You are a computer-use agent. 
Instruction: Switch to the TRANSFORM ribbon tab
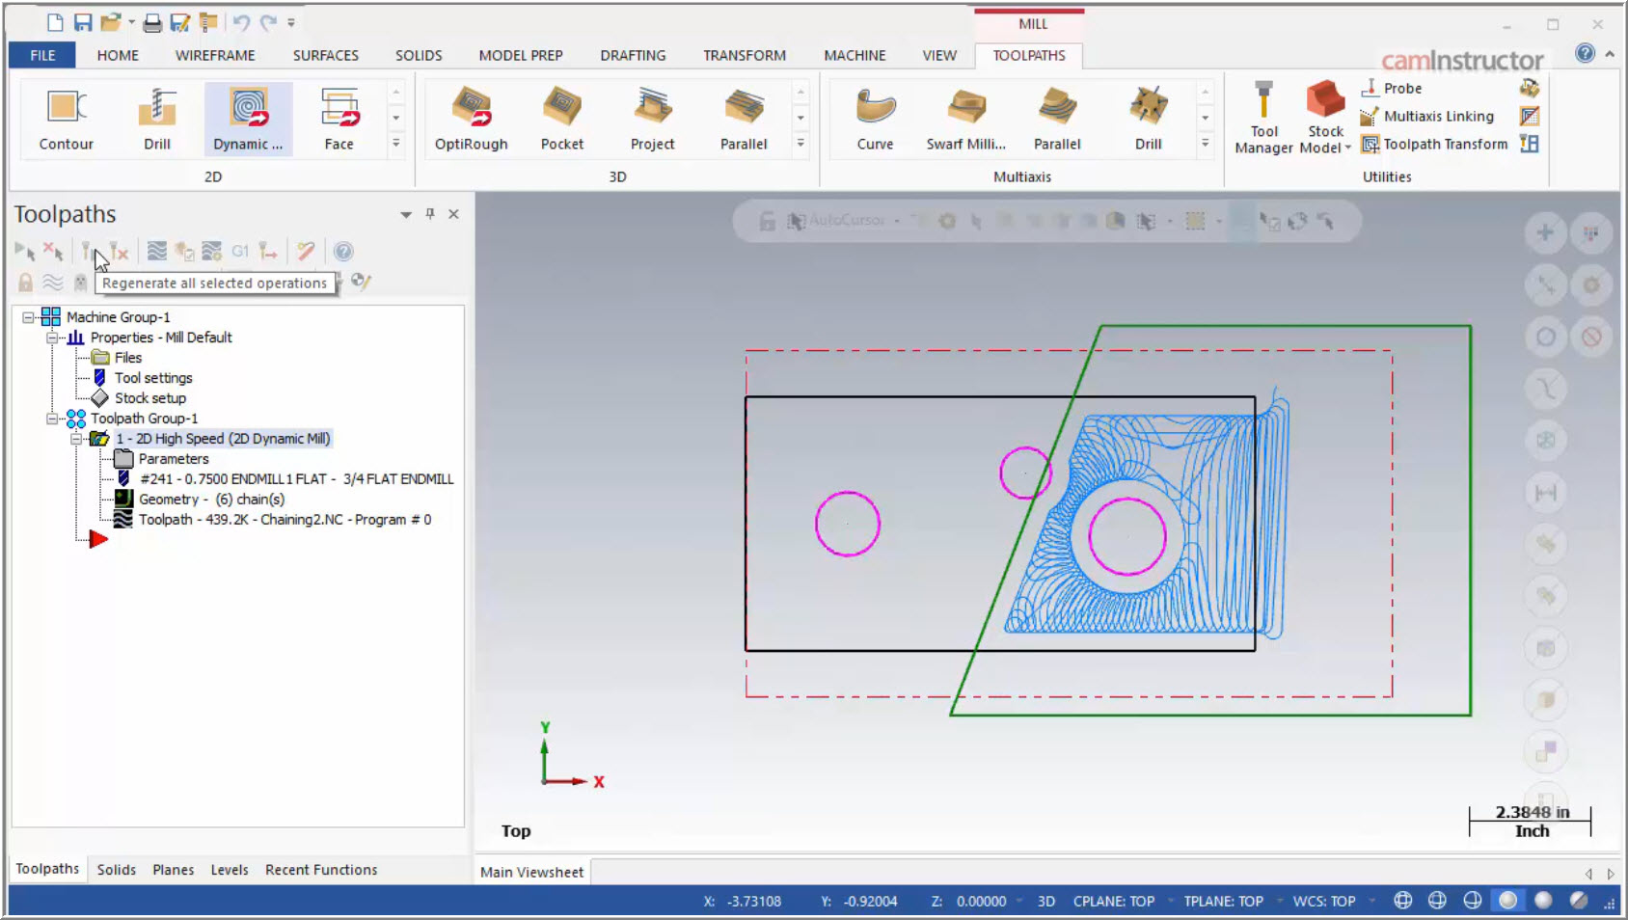[x=744, y=55]
